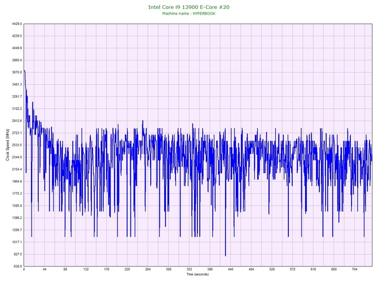Click the '484' x-axis tick label

point(252,269)
